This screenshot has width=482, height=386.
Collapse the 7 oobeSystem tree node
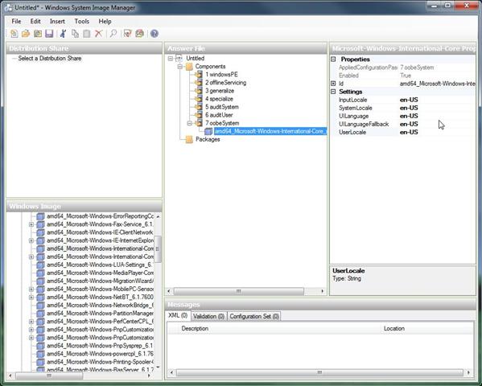190,123
